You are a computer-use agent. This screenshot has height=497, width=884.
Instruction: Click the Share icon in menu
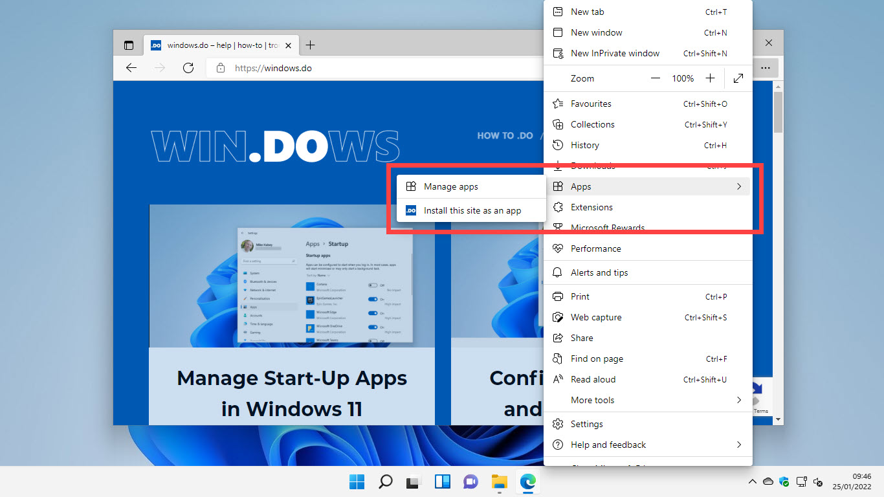[x=558, y=338]
